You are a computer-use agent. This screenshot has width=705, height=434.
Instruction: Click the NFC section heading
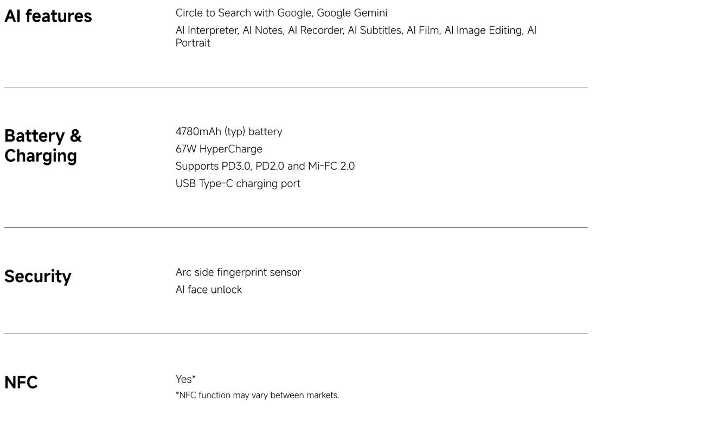[x=21, y=382]
